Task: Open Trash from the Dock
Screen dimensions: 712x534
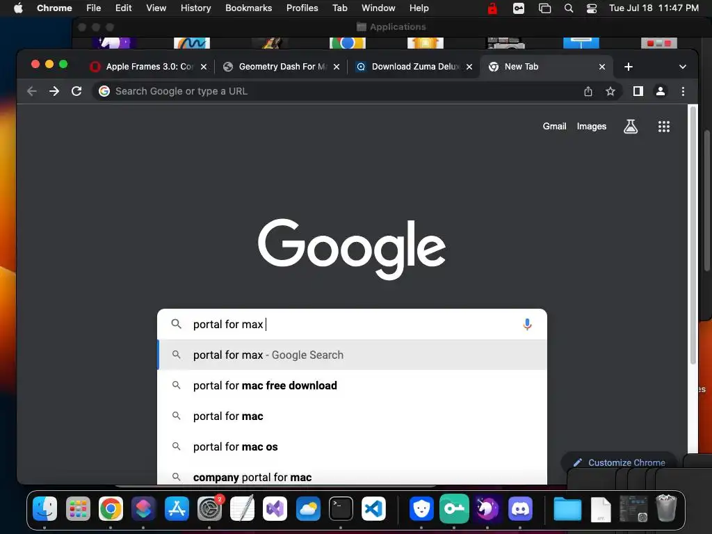Action: 666,508
